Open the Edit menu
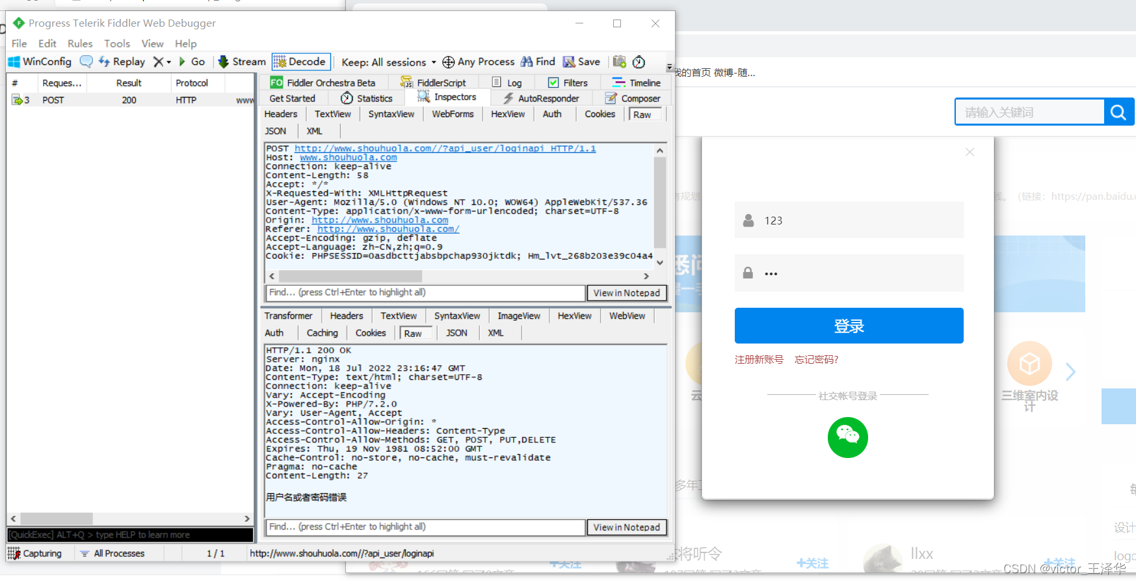This screenshot has width=1136, height=581. coord(47,44)
